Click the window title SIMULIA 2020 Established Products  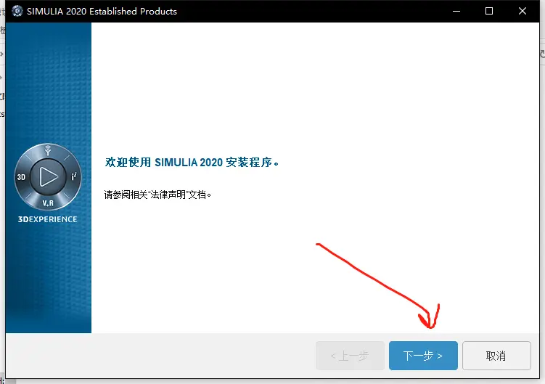pos(102,11)
